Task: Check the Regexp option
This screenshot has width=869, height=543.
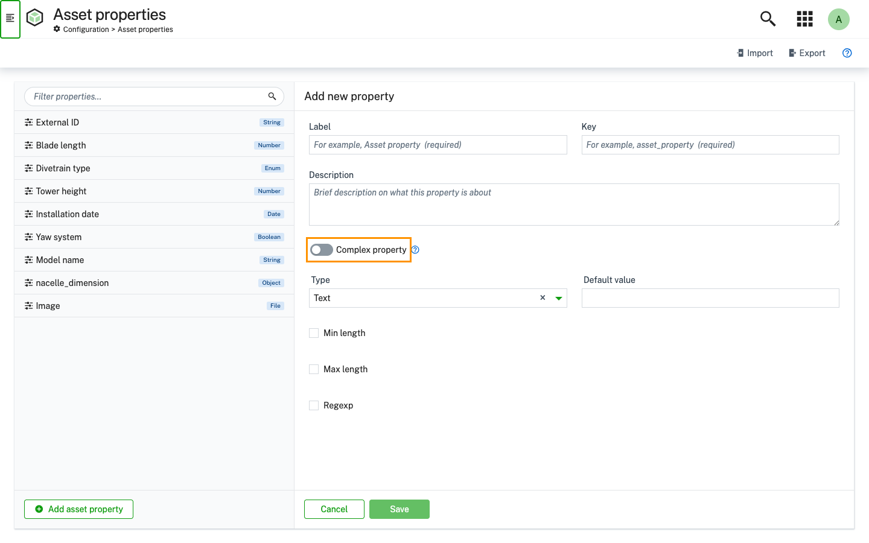Action: (314, 405)
